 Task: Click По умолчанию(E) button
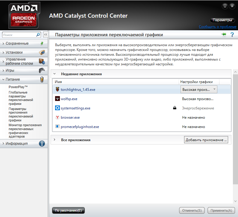(68, 210)
